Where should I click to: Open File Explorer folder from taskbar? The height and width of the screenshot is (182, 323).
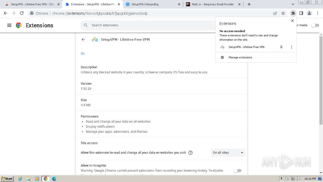tap(29, 179)
